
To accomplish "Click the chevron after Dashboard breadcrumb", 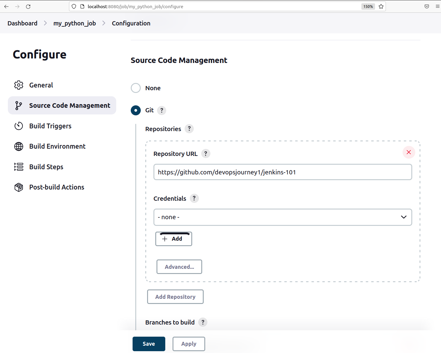I will pos(45,23).
